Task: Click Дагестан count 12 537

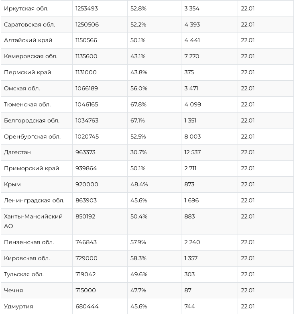Action: pos(193,152)
